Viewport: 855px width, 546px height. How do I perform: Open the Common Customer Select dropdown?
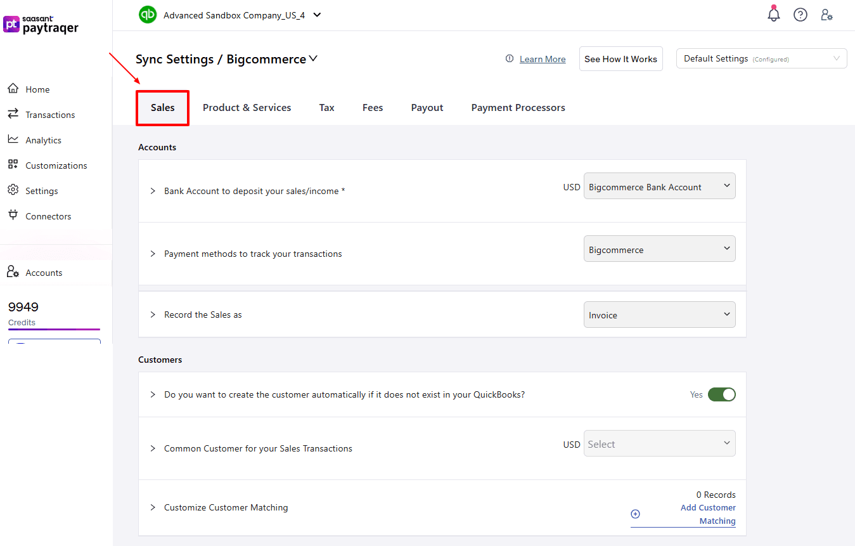pyautogui.click(x=659, y=444)
